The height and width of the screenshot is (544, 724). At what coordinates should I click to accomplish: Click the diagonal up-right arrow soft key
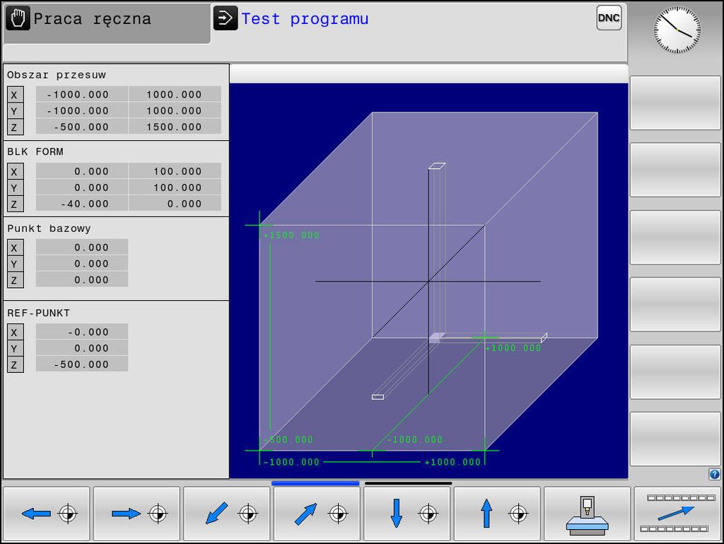coord(317,513)
